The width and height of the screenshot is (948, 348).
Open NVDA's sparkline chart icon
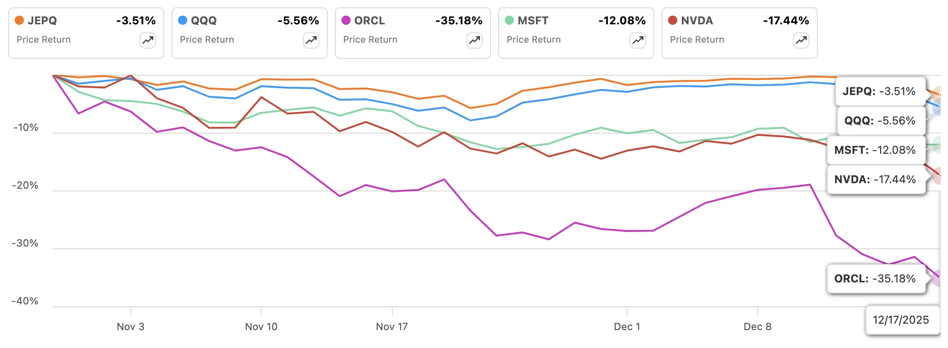pyautogui.click(x=800, y=40)
